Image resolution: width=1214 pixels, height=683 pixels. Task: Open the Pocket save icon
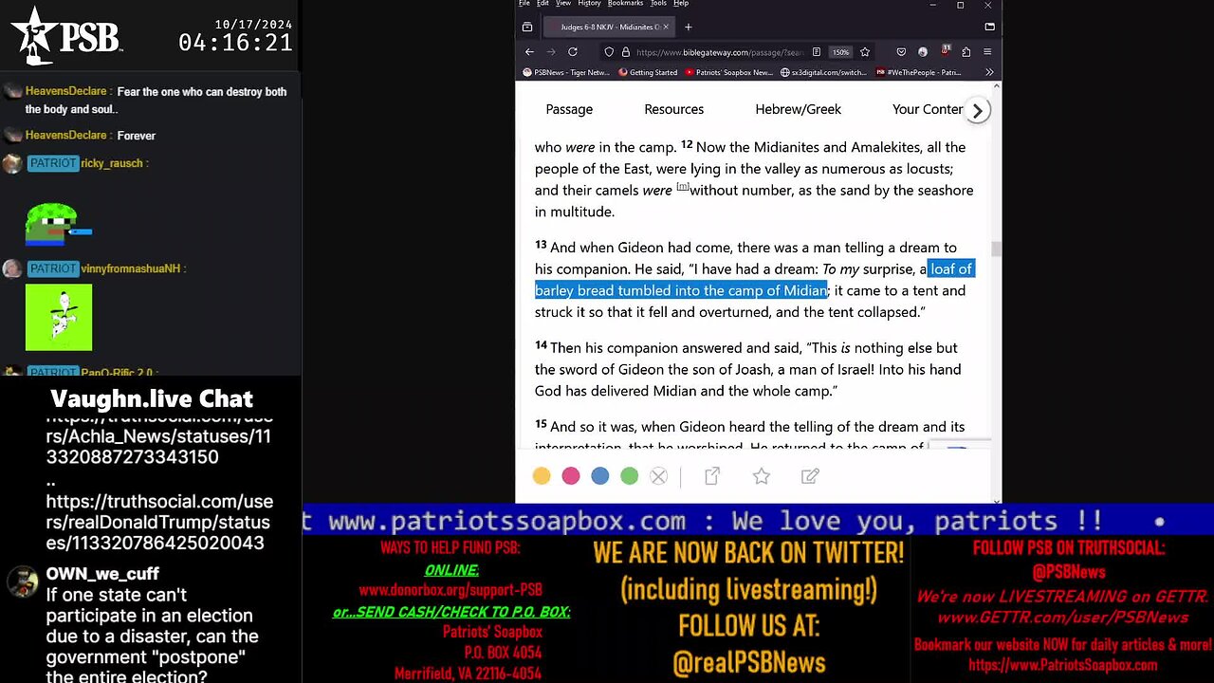pyautogui.click(x=901, y=52)
